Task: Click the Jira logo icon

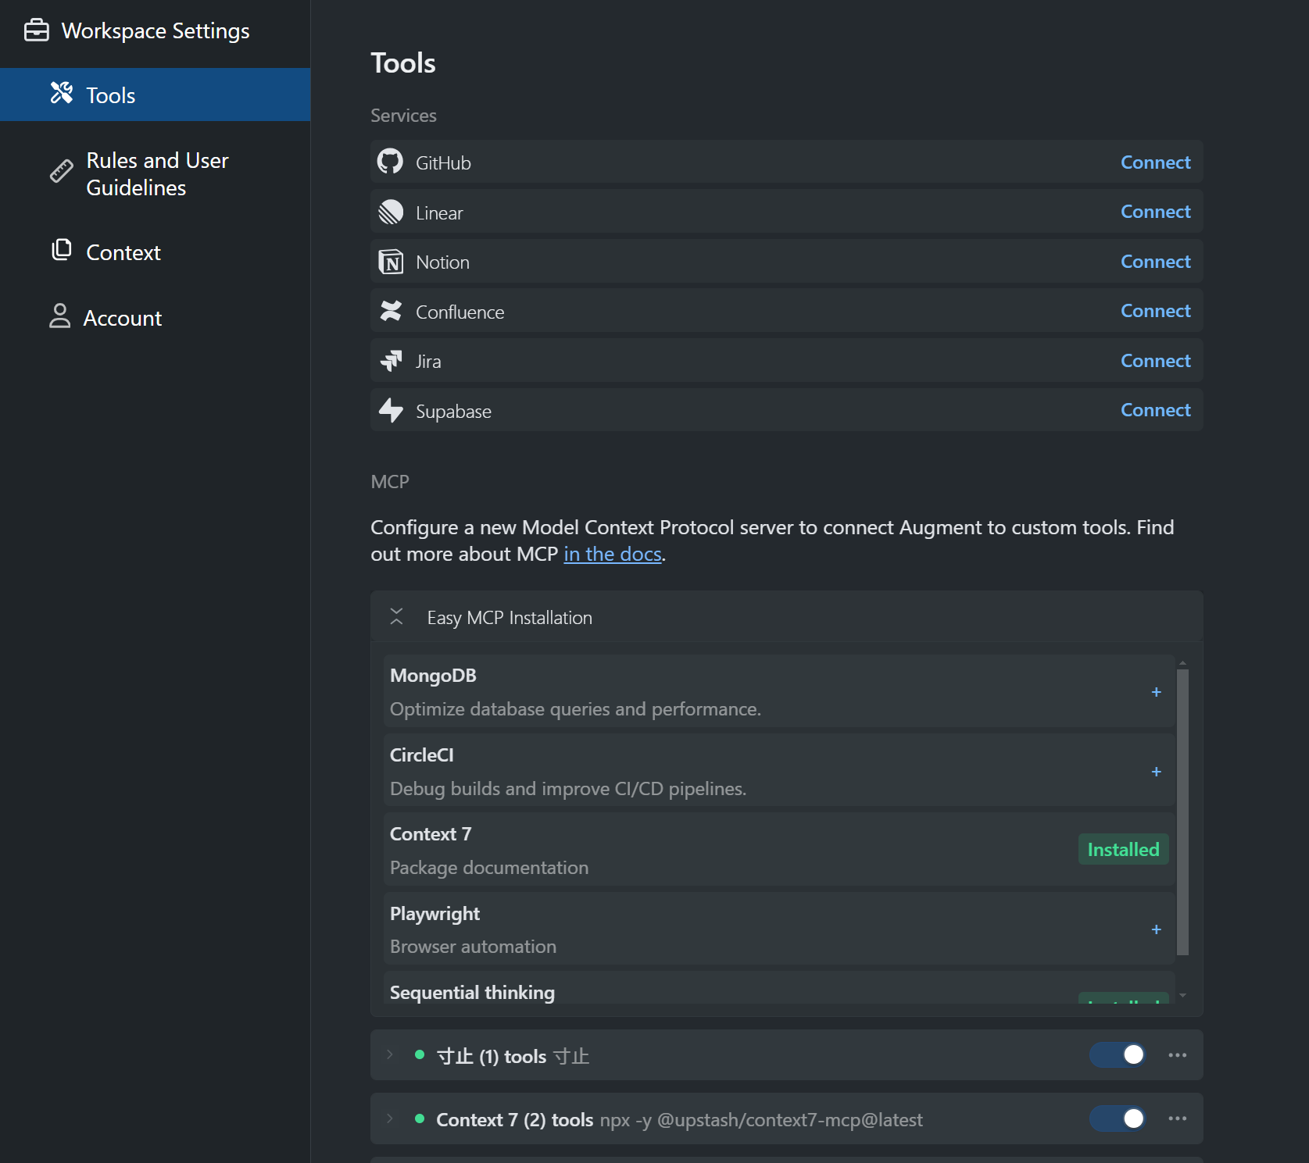Action: (x=390, y=361)
